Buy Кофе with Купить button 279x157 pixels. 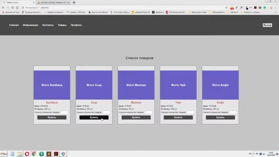click(x=220, y=117)
